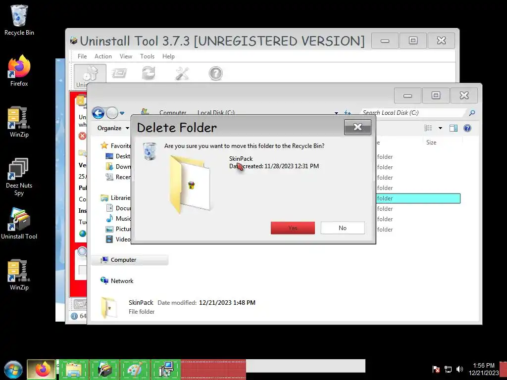
Task: Click the Action Center flag tray icon
Action: [x=436, y=369]
